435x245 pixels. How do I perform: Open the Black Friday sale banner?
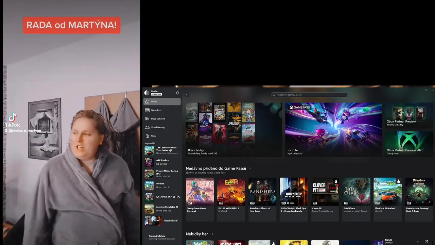(x=234, y=129)
